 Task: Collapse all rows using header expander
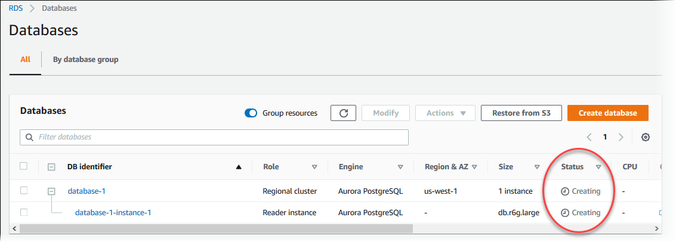[51, 167]
